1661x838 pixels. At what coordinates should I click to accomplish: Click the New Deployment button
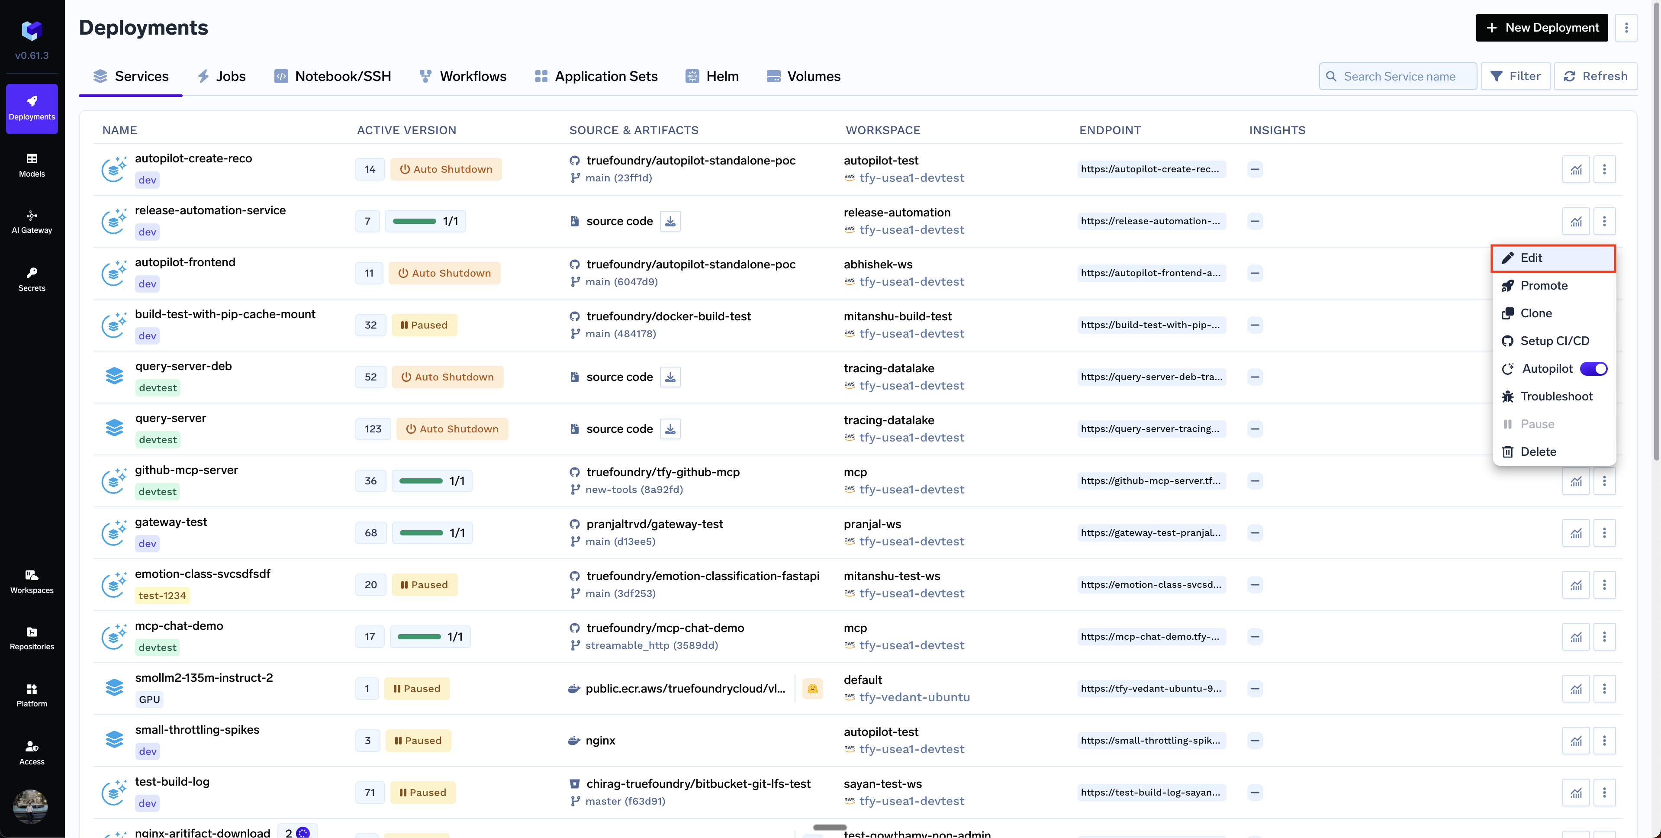pyautogui.click(x=1541, y=28)
